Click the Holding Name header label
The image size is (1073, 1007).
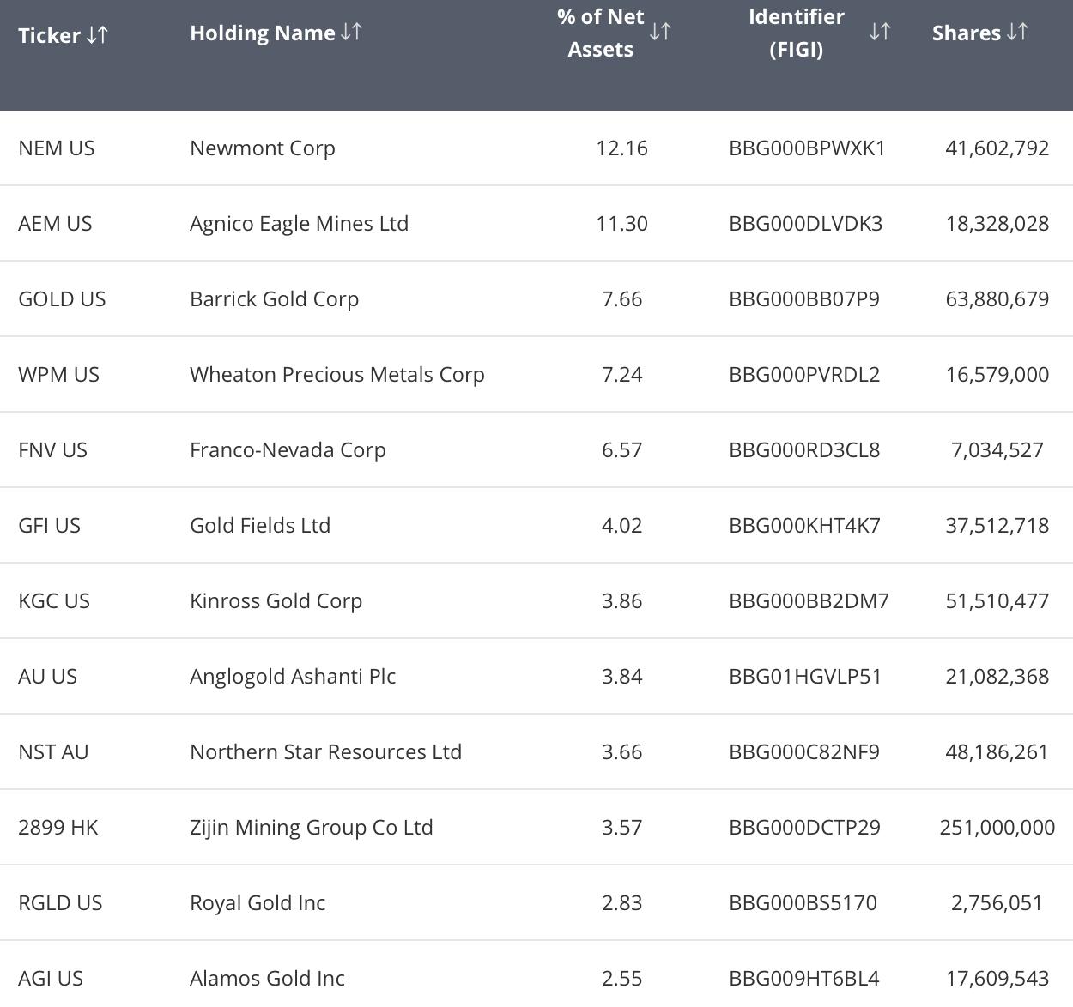[262, 33]
